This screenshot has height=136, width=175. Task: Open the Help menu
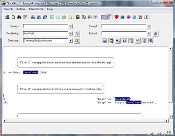pyautogui.click(x=50, y=9)
